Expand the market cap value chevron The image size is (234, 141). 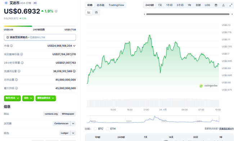pos(74,46)
